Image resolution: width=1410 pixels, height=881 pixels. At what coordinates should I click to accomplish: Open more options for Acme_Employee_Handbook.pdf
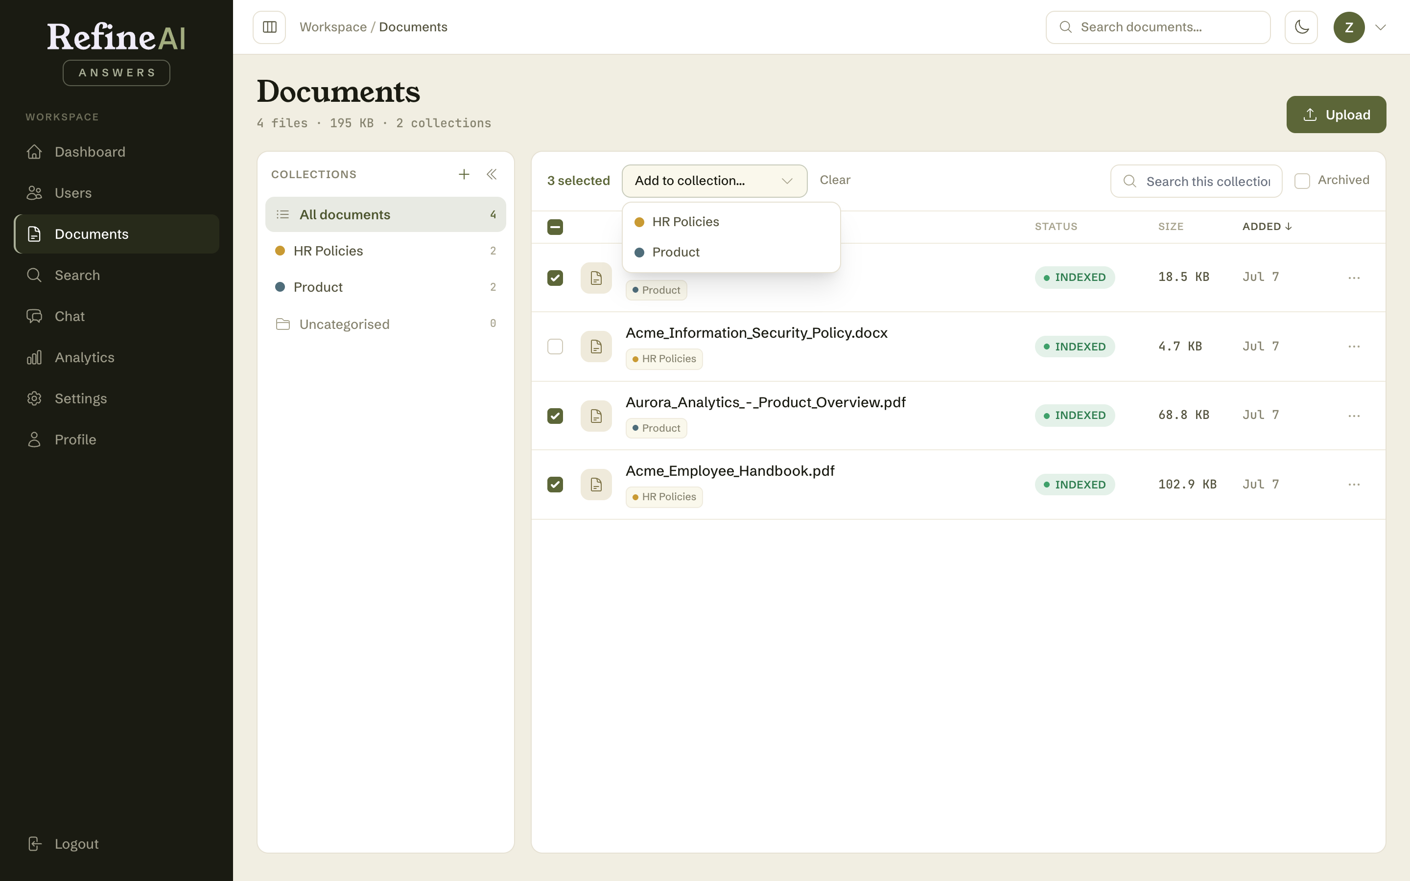1354,485
